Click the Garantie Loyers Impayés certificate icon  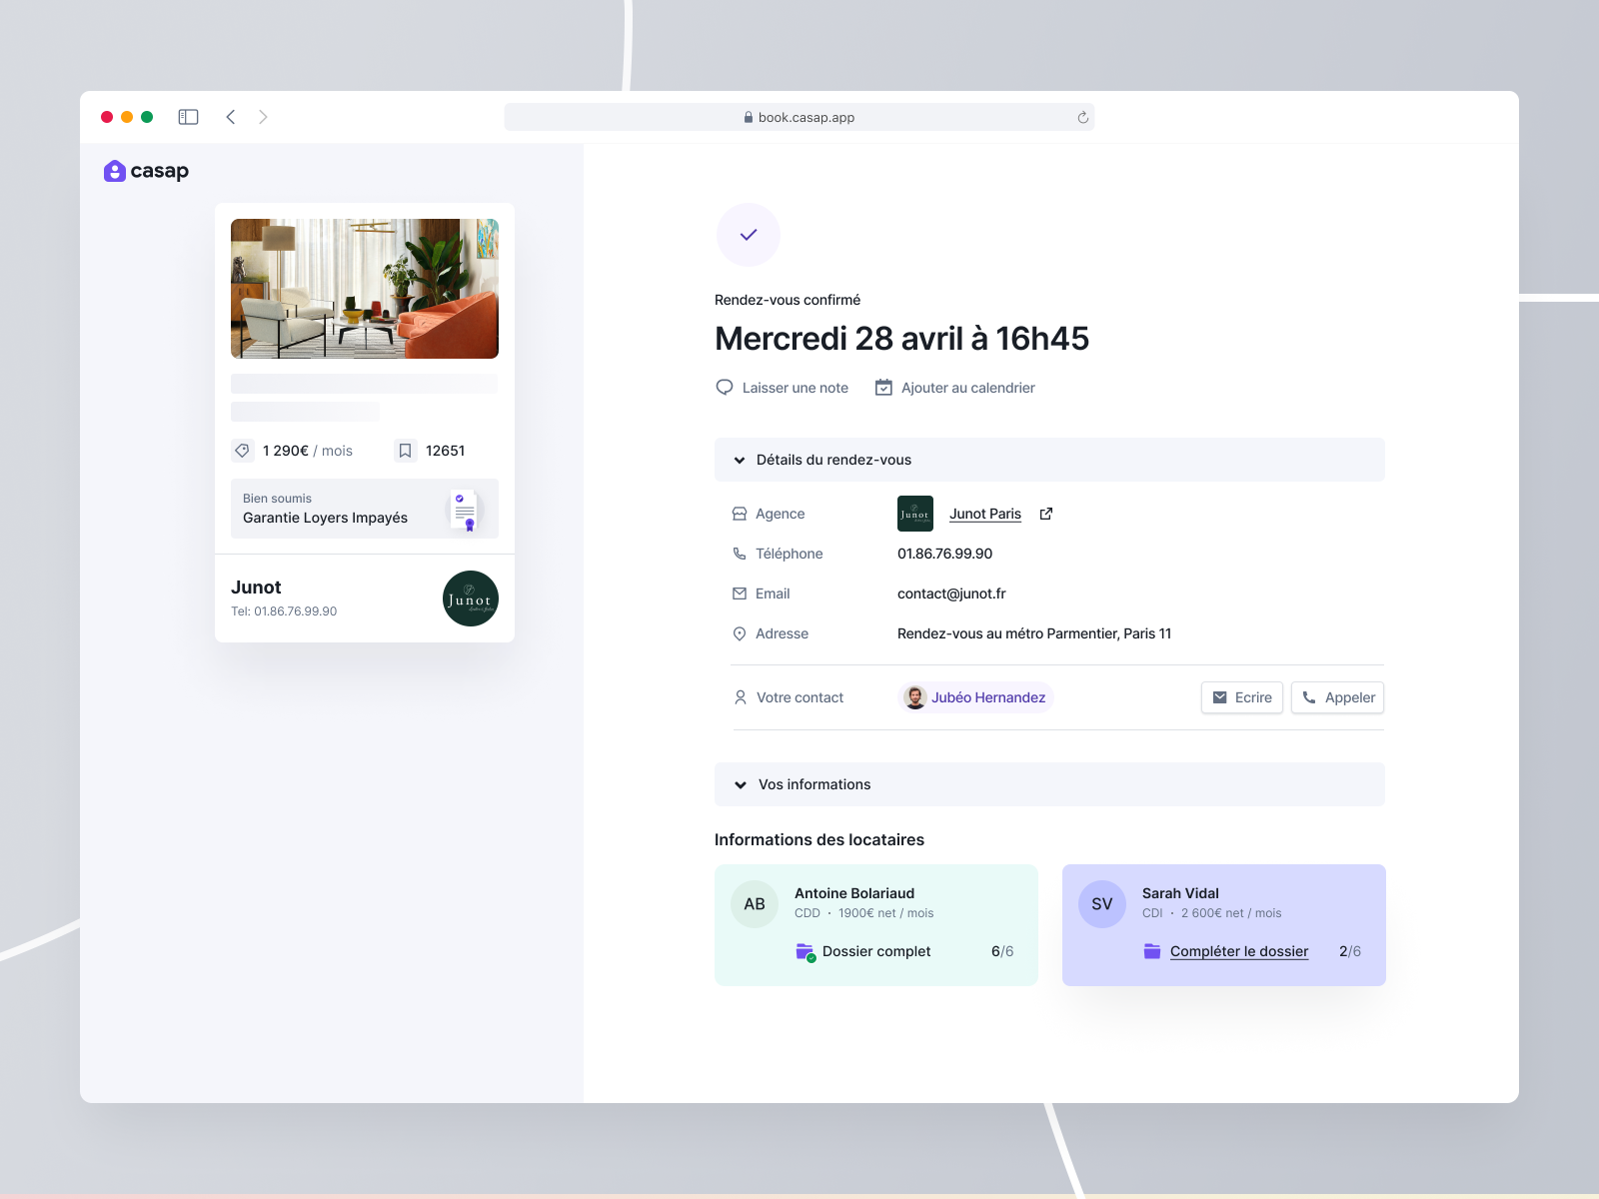465,510
